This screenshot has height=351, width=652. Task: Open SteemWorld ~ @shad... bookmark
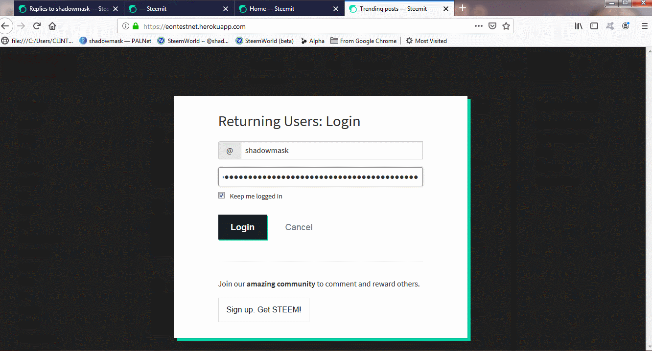point(193,41)
